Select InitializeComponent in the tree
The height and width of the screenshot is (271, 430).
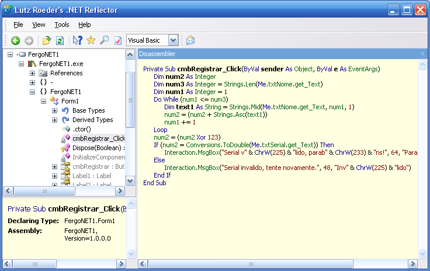click(99, 157)
